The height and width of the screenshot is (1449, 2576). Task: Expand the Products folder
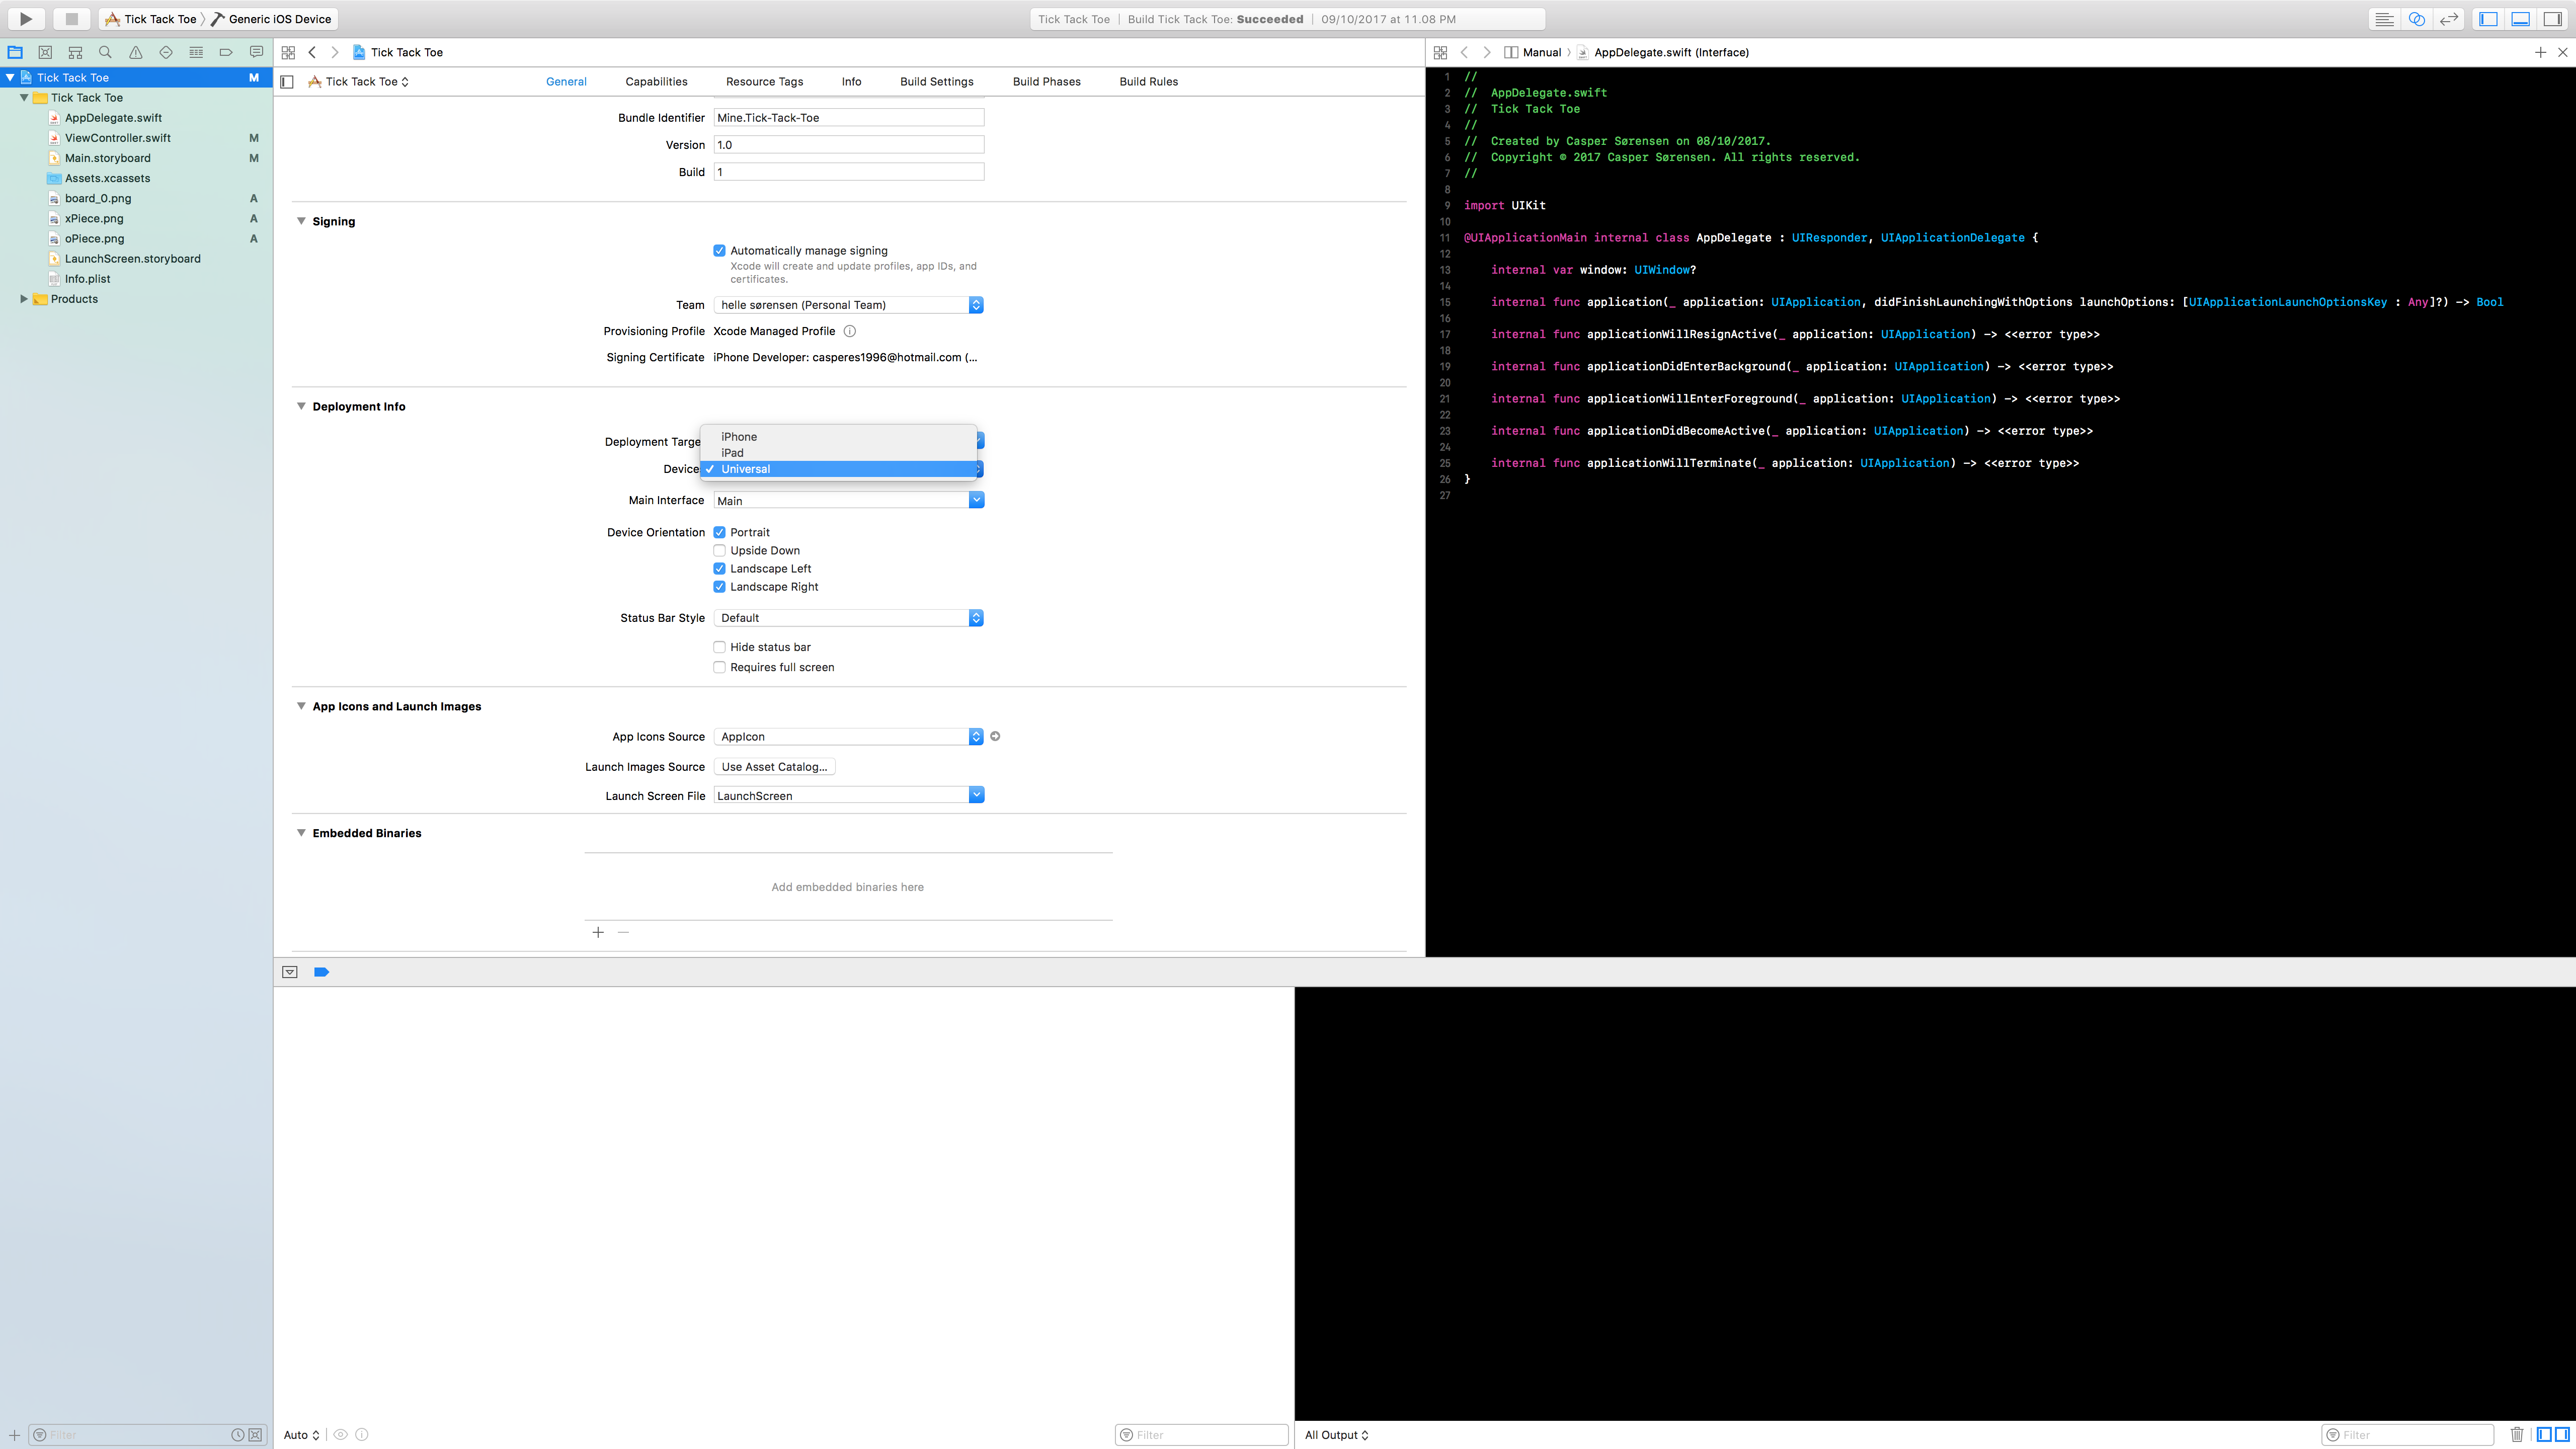pos(24,299)
